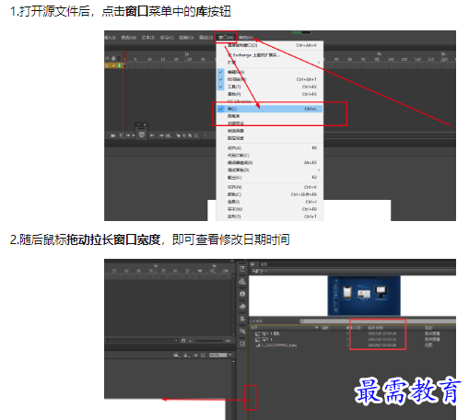Select the code snippets (C) entry
The height and width of the screenshot is (420, 469).
(x=270, y=156)
